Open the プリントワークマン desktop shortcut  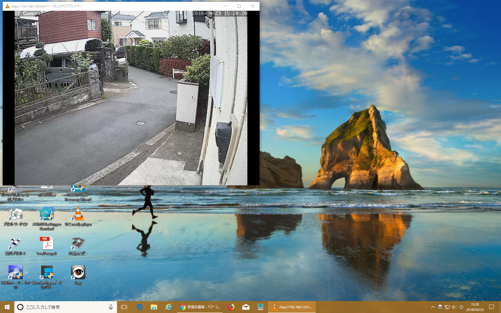click(16, 215)
